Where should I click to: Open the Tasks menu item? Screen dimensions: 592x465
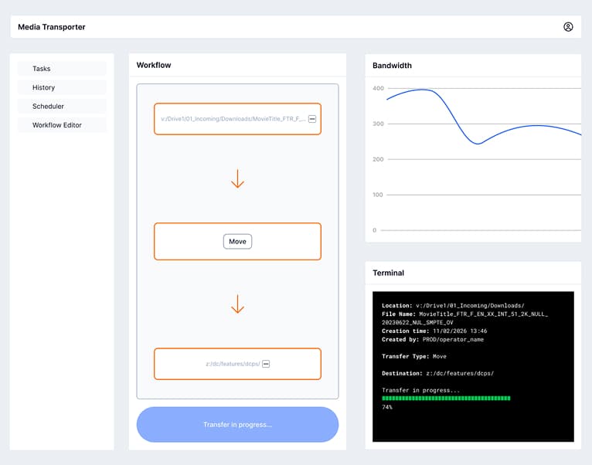[62, 69]
